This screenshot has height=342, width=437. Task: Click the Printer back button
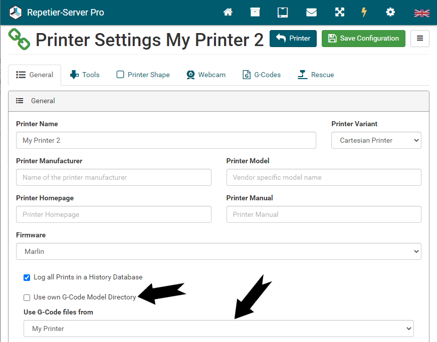[293, 39]
